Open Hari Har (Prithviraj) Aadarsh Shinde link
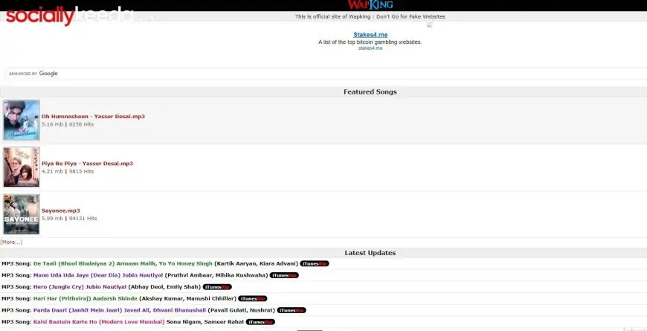Screen dimensions: 647x331 86,298
